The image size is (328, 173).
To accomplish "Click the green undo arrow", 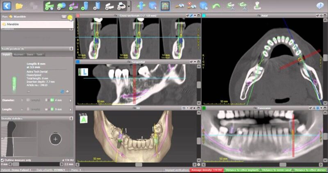I will click(216, 6).
